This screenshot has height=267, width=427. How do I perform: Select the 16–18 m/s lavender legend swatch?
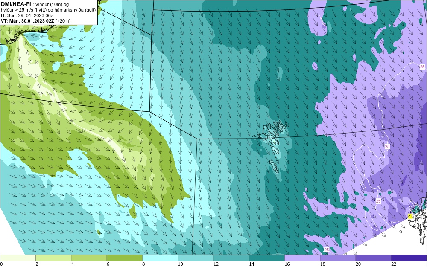pos(302,258)
